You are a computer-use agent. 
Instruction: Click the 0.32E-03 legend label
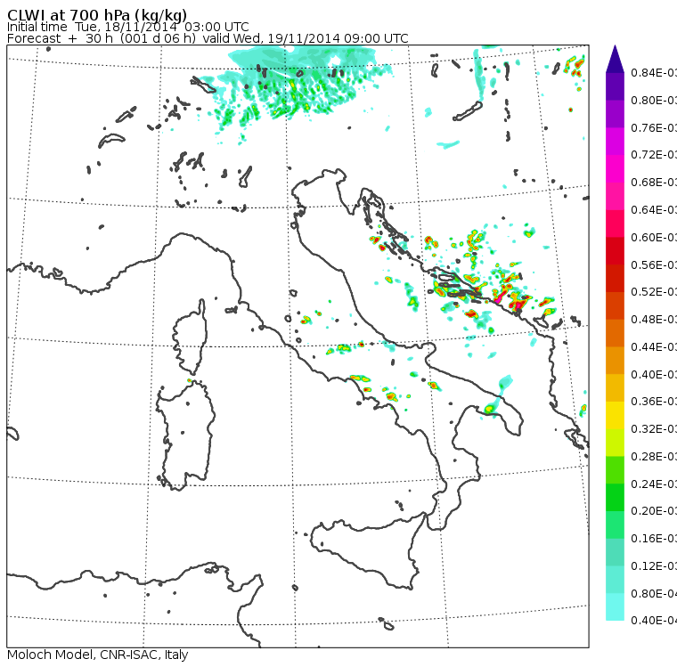654,429
